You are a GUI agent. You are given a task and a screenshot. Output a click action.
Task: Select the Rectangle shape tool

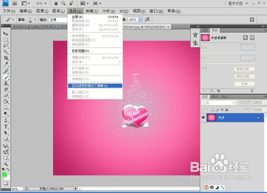click(x=6, y=139)
